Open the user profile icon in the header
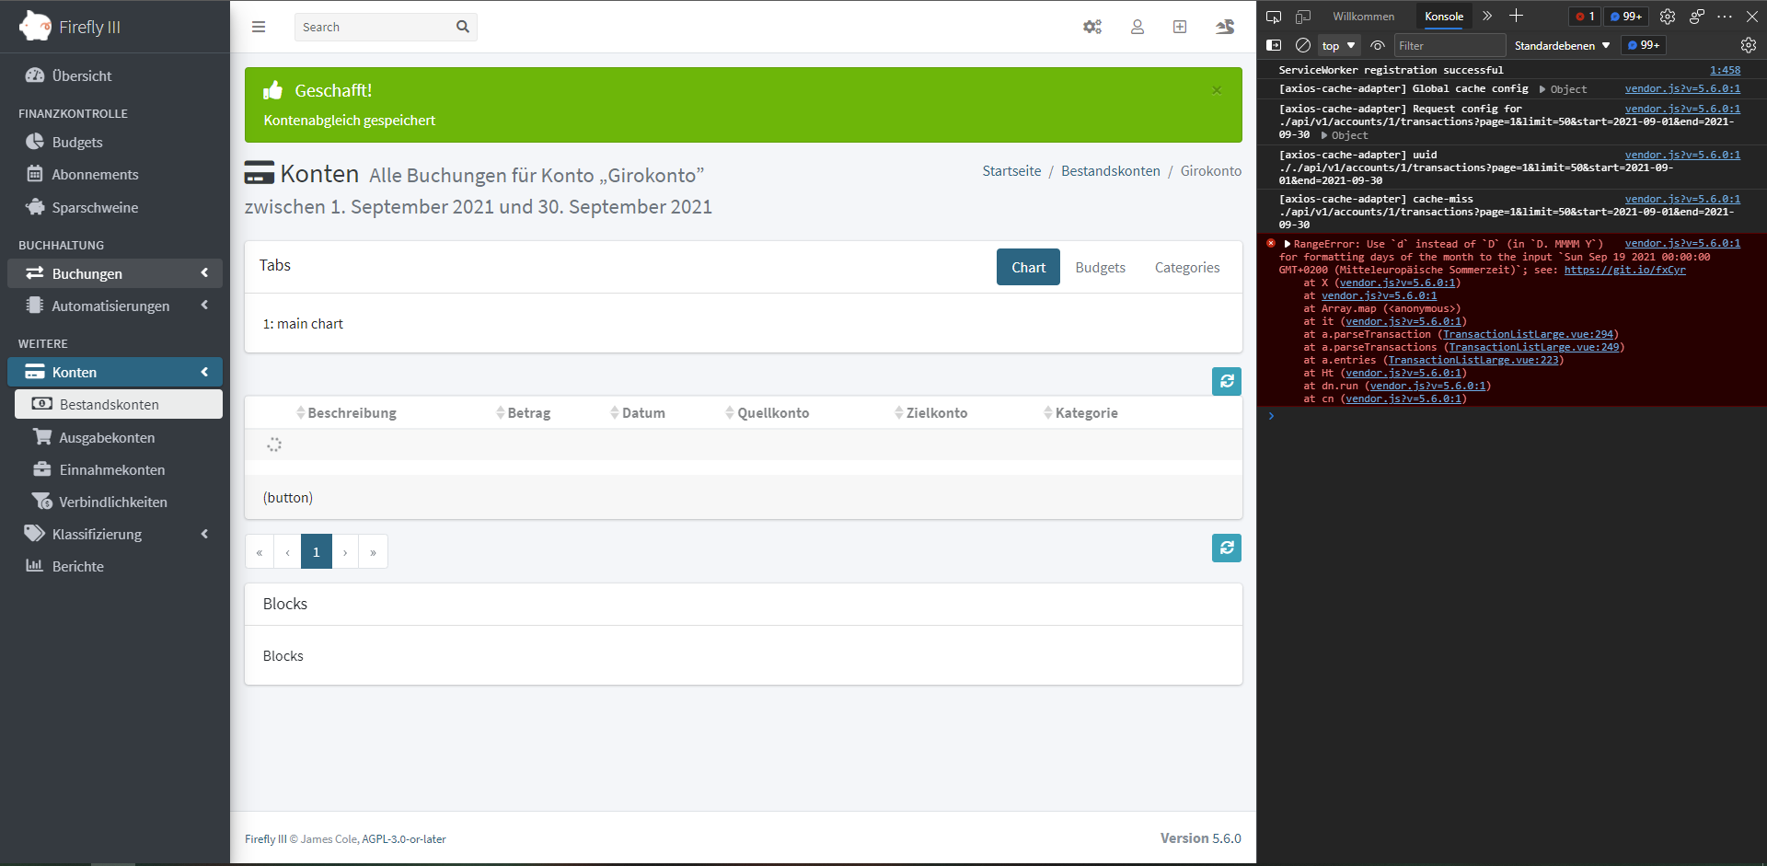1767x866 pixels. 1137,27
